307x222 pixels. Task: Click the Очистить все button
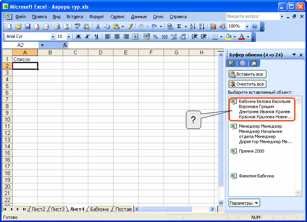[247, 84]
